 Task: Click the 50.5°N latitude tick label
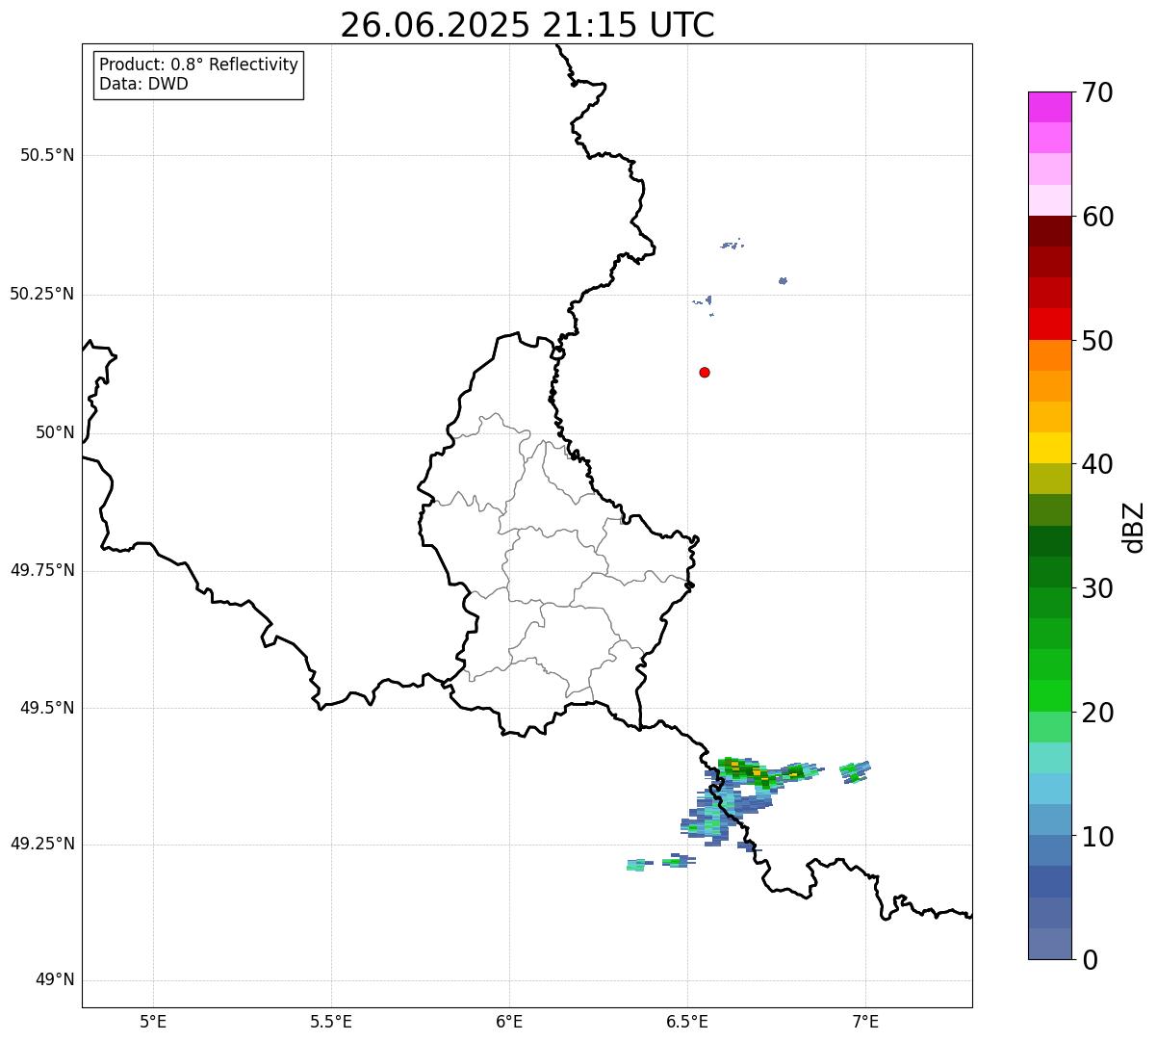tap(47, 155)
